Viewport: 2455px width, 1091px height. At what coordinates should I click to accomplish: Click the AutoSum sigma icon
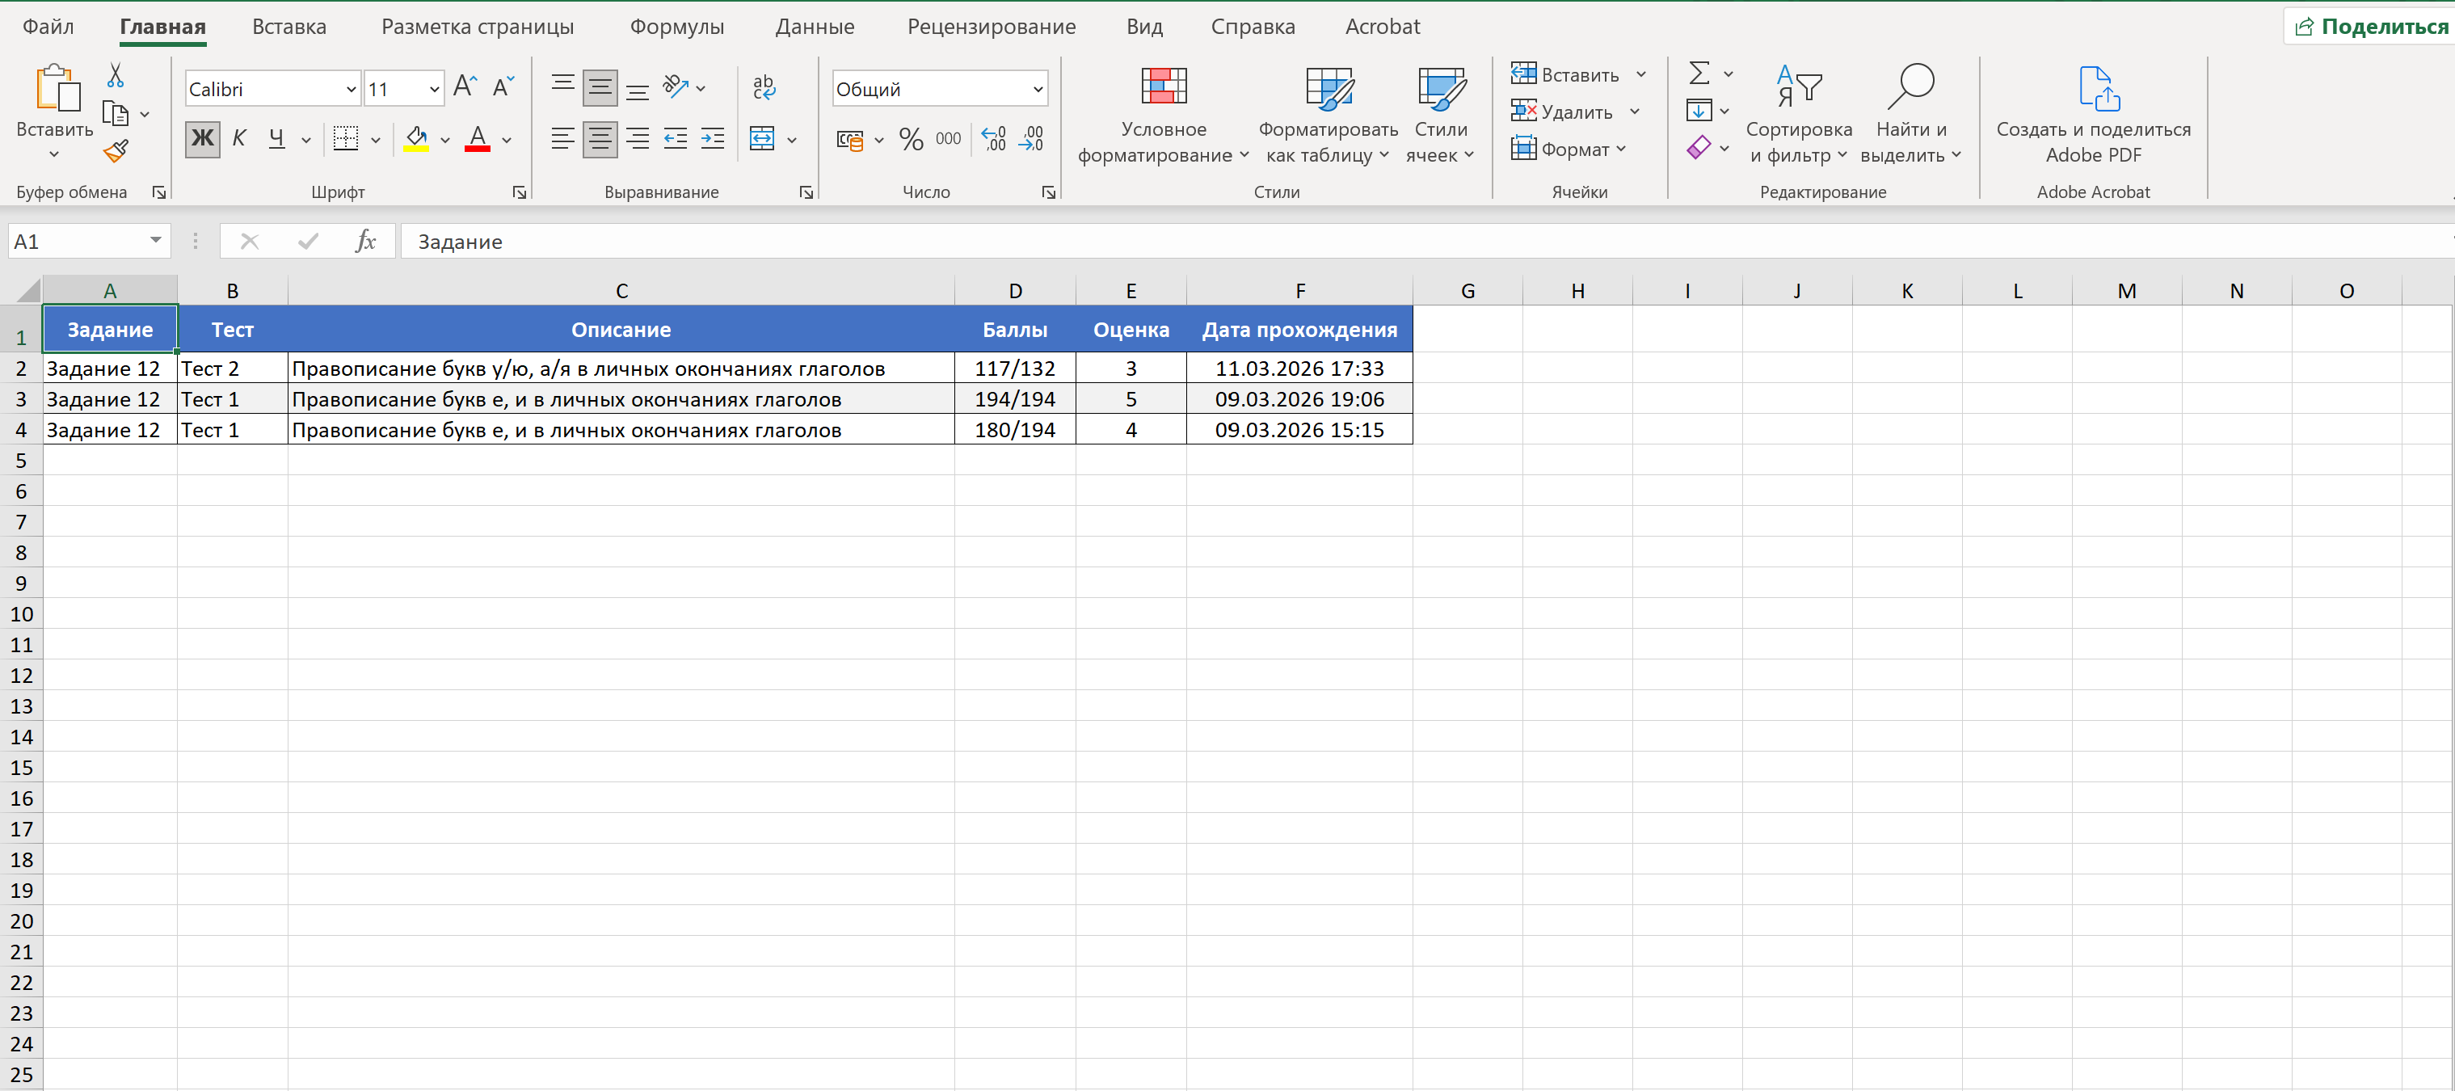coord(1699,74)
